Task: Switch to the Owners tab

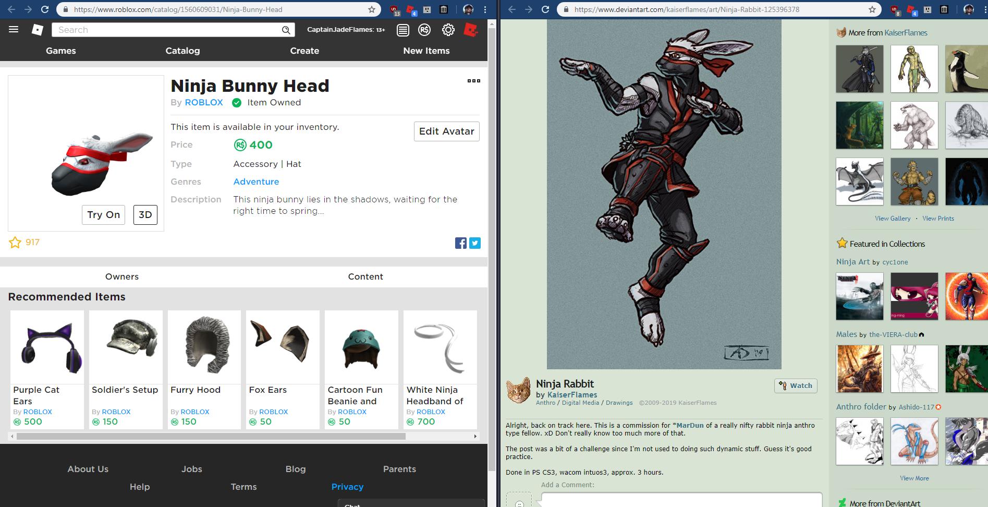Action: click(122, 276)
